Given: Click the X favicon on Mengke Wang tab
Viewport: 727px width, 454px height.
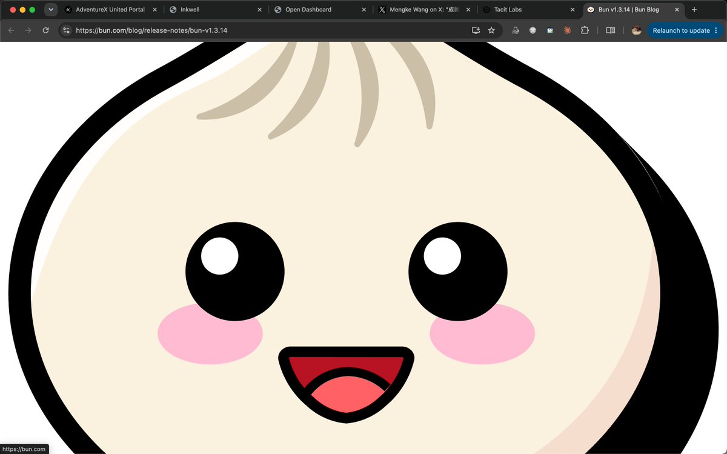Looking at the screenshot, I should pos(382,10).
